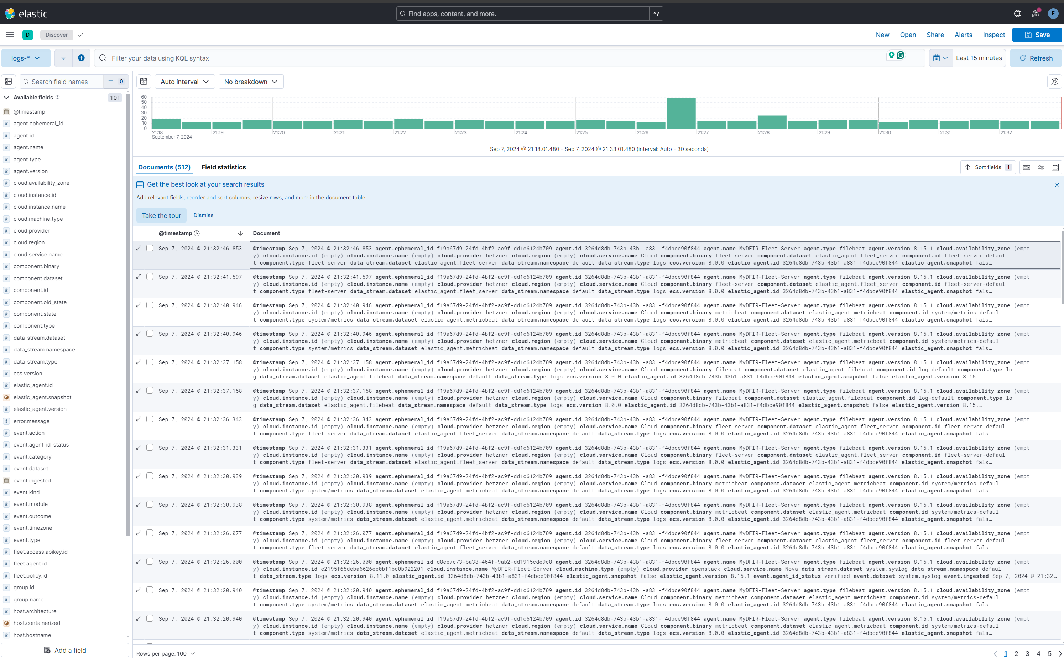Select checkbox for the 21:32:26.000 document
Screen dimensions: 1064x658
point(150,562)
